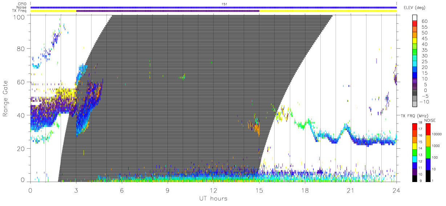Click the TX Freq row label at top left
This screenshot has width=446, height=206.
pyautogui.click(x=20, y=11)
